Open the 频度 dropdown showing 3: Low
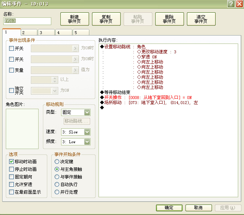The image size is (244, 215). coord(76,142)
